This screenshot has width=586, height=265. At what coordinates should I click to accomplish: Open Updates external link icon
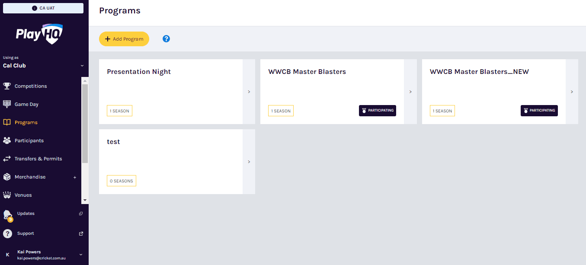(x=81, y=214)
